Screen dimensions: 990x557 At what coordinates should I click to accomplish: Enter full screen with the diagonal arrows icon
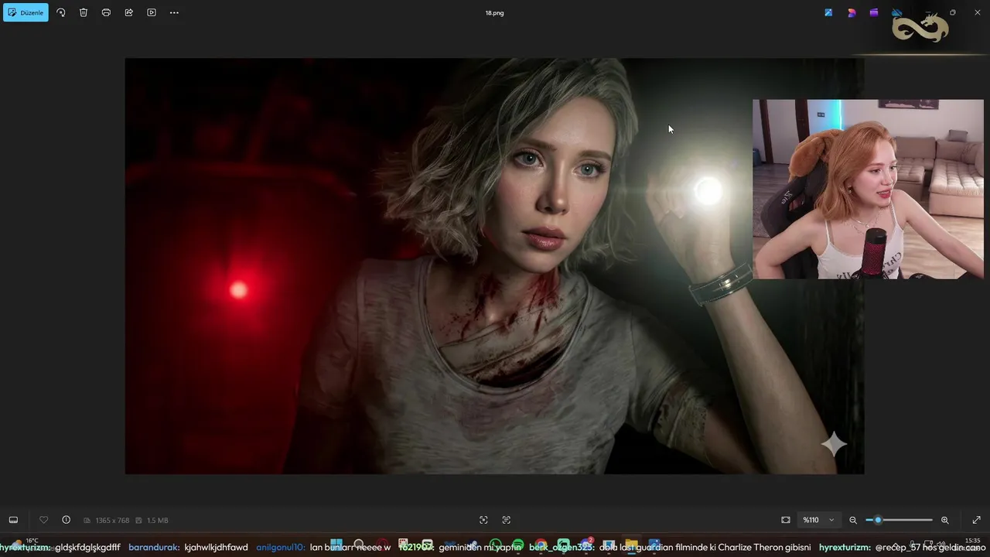tap(976, 520)
